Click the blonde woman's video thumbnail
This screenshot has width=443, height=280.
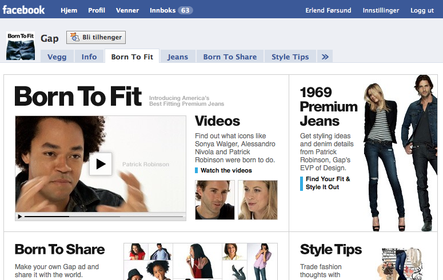pos(258,200)
